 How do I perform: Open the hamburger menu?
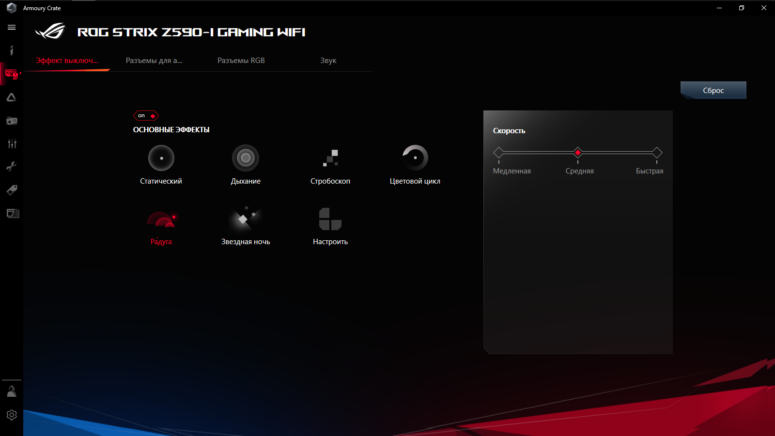tap(12, 27)
